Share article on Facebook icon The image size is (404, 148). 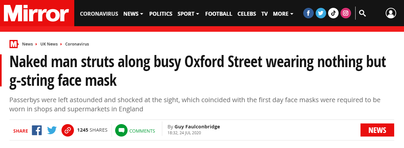click(x=37, y=130)
